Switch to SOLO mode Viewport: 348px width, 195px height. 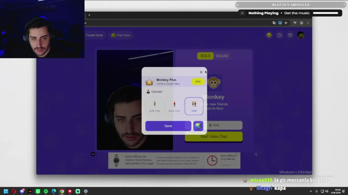pyautogui.click(x=205, y=56)
